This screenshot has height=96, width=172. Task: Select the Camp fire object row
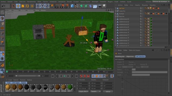[x=122, y=11]
